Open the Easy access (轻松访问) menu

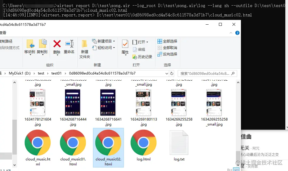click(x=104, y=48)
